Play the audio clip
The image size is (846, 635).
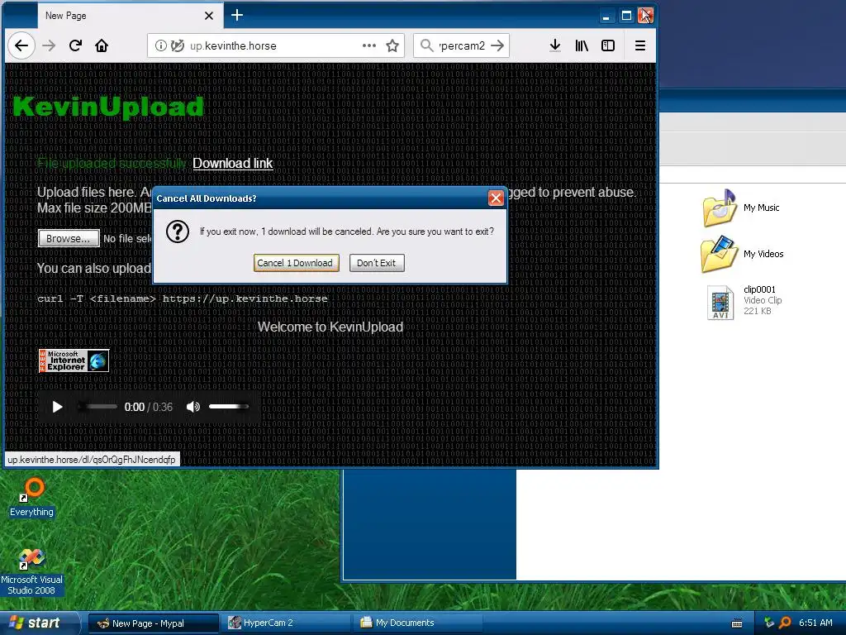point(57,407)
